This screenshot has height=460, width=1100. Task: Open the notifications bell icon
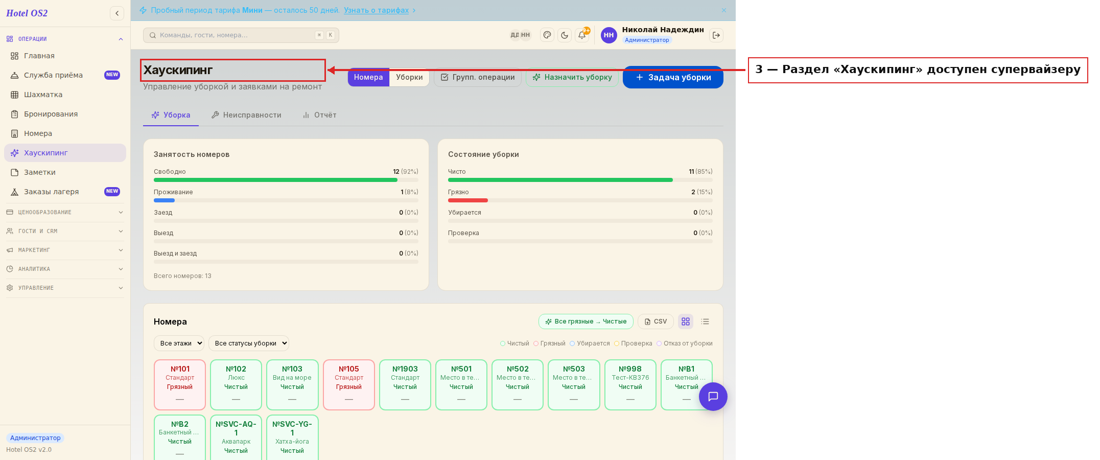pos(582,35)
